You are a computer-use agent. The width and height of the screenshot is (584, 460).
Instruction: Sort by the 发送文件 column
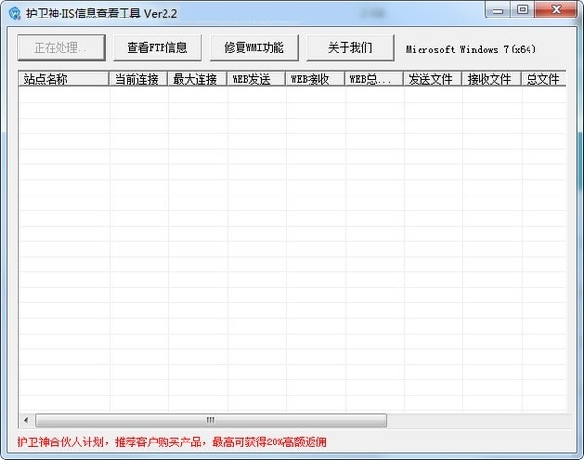tap(432, 80)
